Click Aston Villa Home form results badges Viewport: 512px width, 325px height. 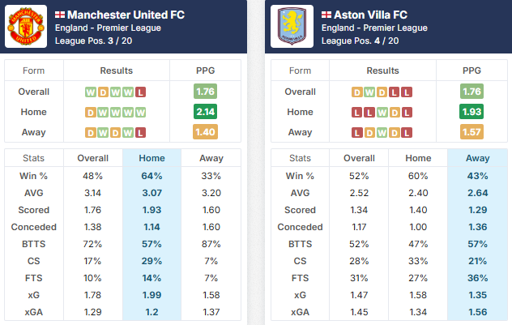point(382,112)
